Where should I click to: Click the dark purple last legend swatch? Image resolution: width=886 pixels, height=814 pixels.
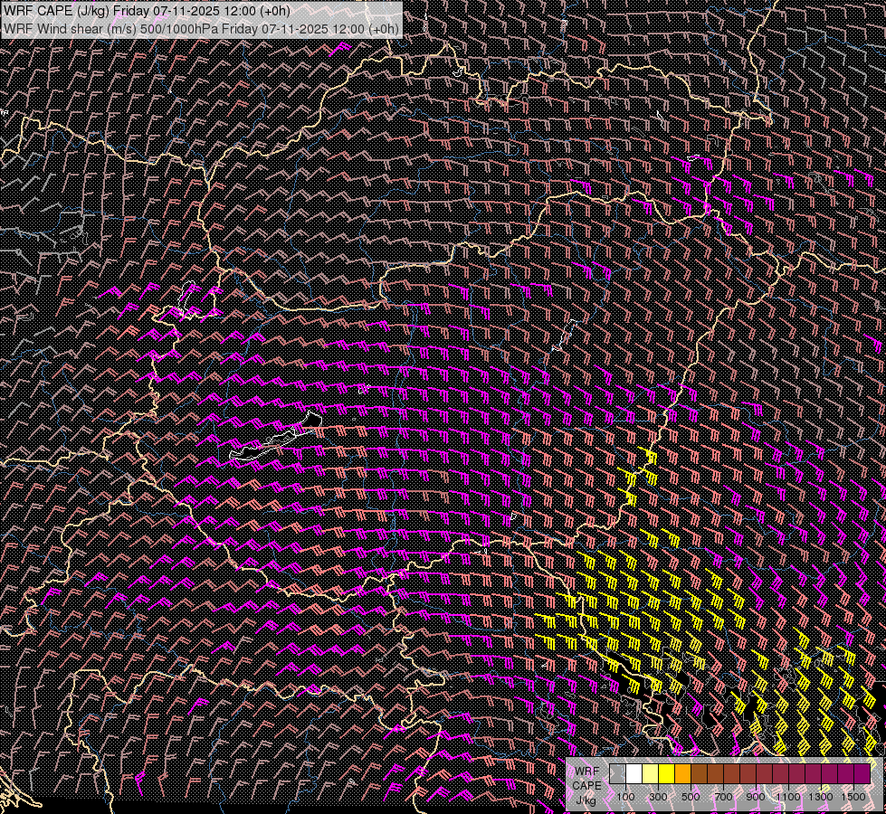[x=862, y=773]
